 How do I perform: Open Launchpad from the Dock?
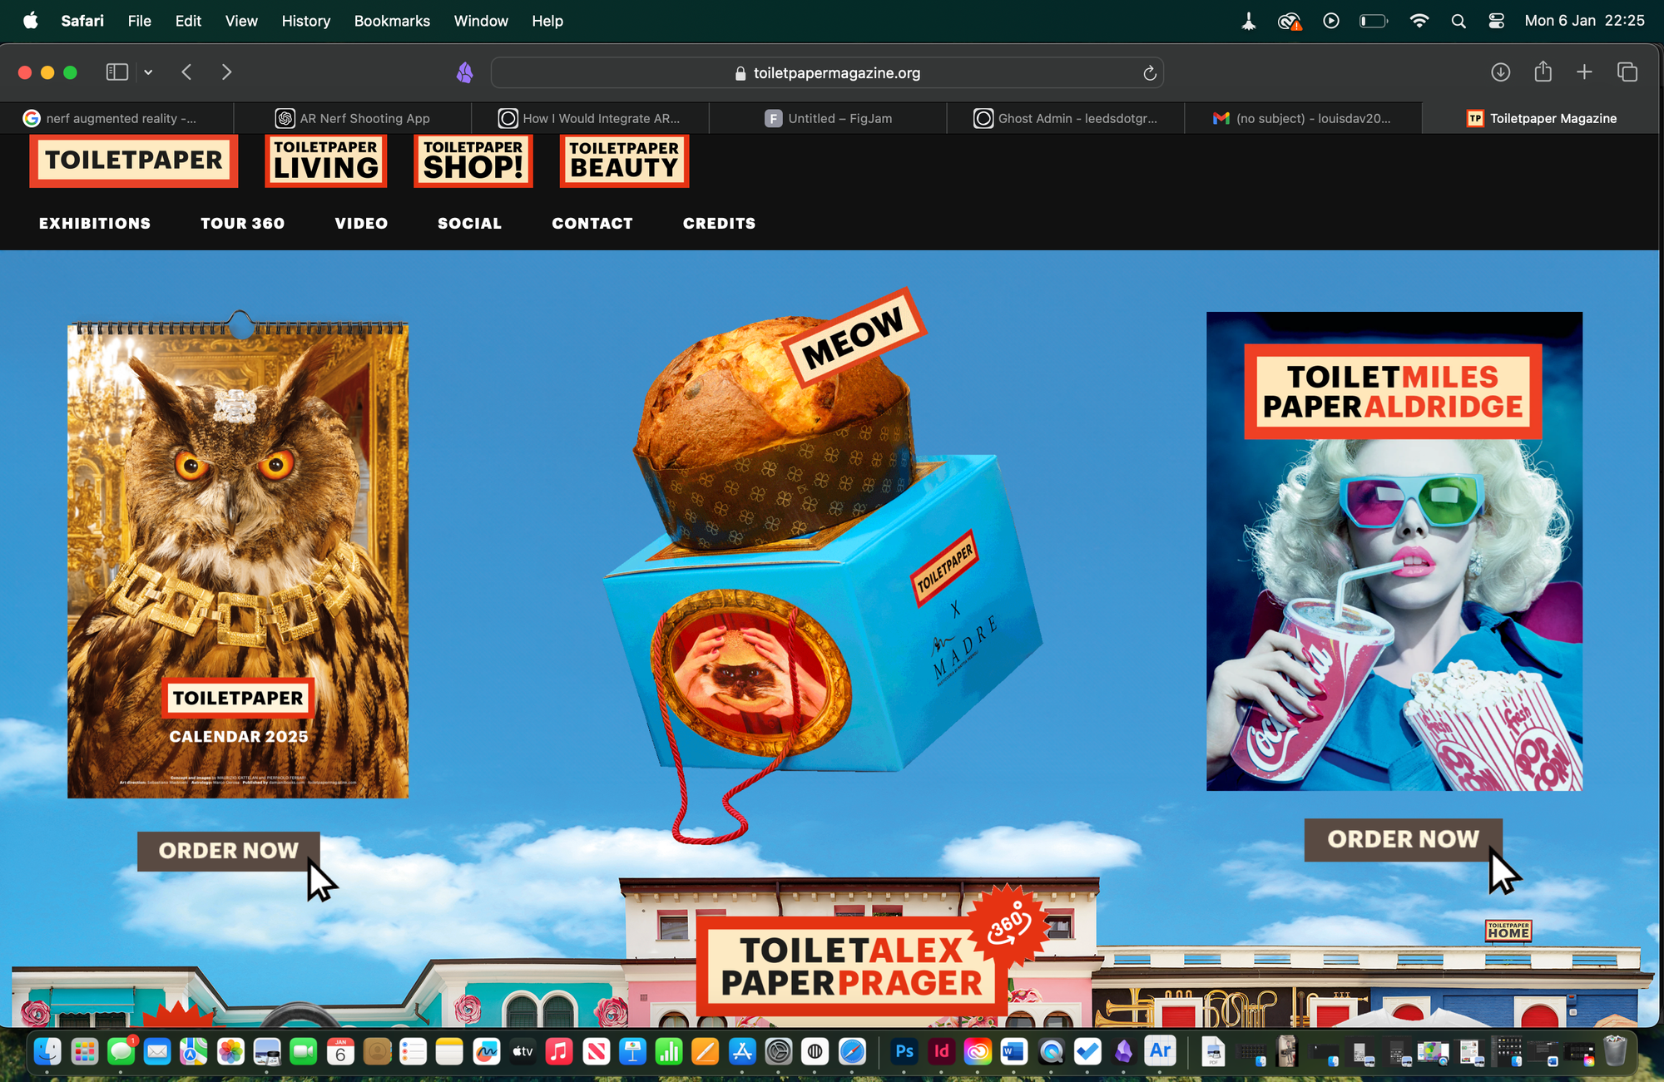click(x=84, y=1052)
